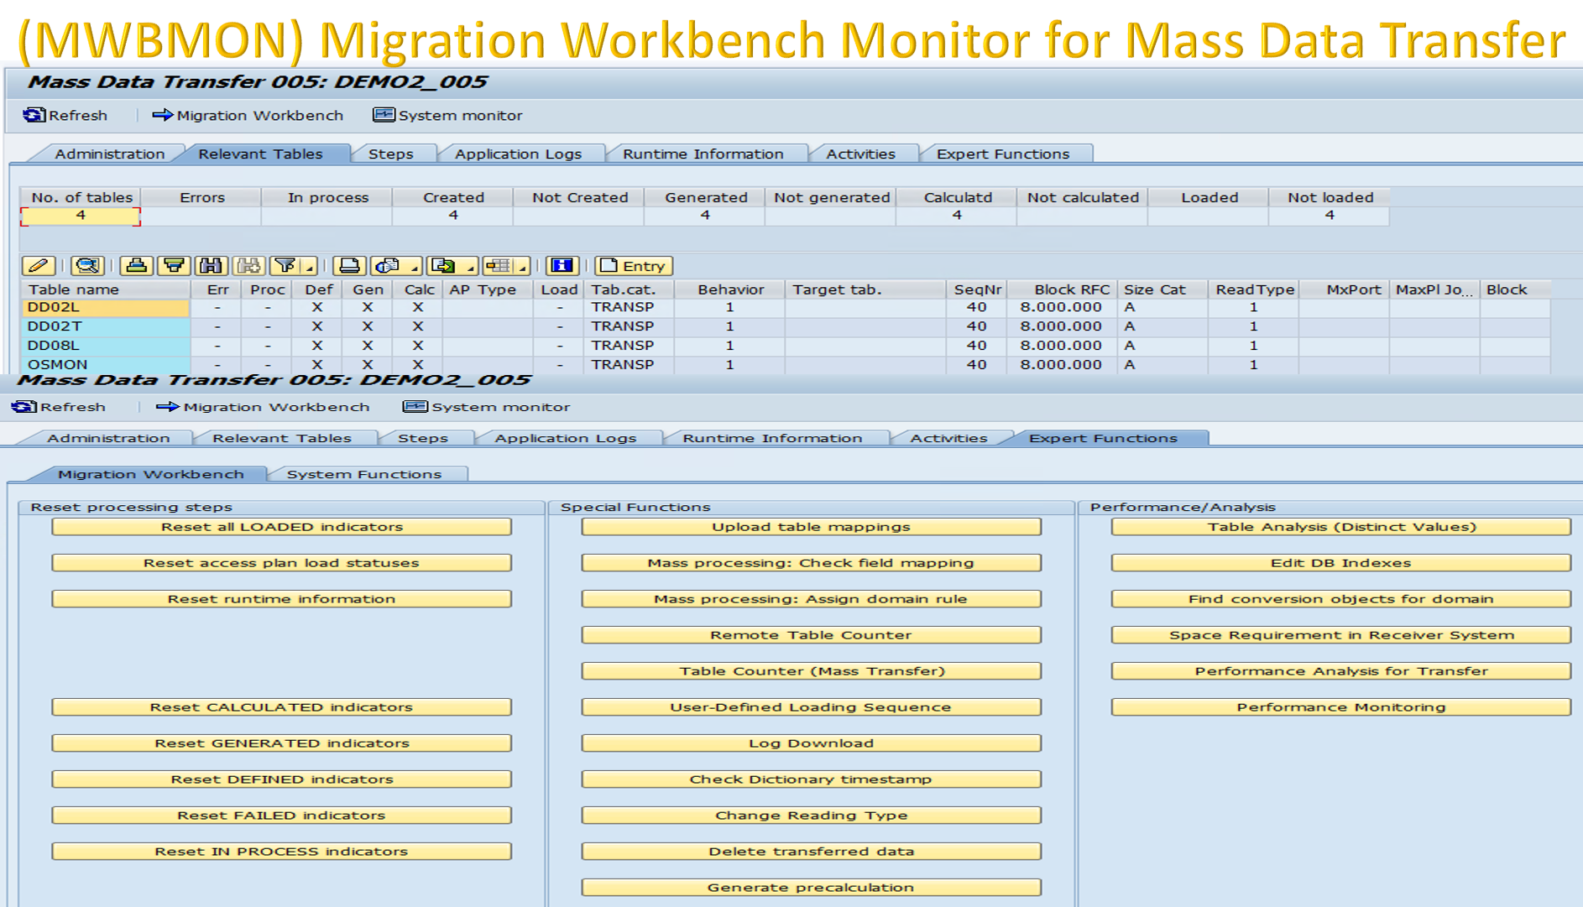The height and width of the screenshot is (907, 1583).
Task: Select the OSMON row's Calc indicator cell
Action: tap(417, 364)
